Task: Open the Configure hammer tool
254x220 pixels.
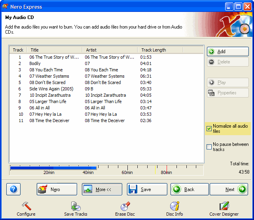Action: pyautogui.click(x=26, y=209)
